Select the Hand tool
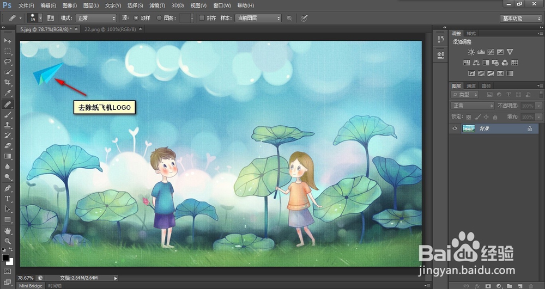The height and width of the screenshot is (289, 545). 7,231
